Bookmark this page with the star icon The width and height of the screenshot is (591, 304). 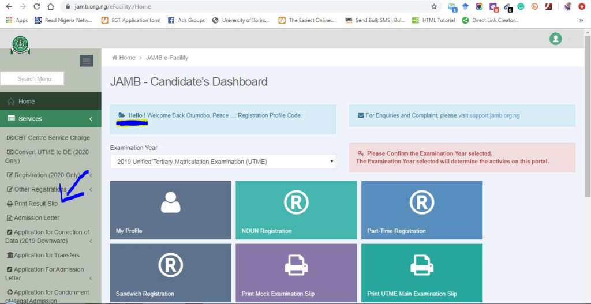point(434,7)
